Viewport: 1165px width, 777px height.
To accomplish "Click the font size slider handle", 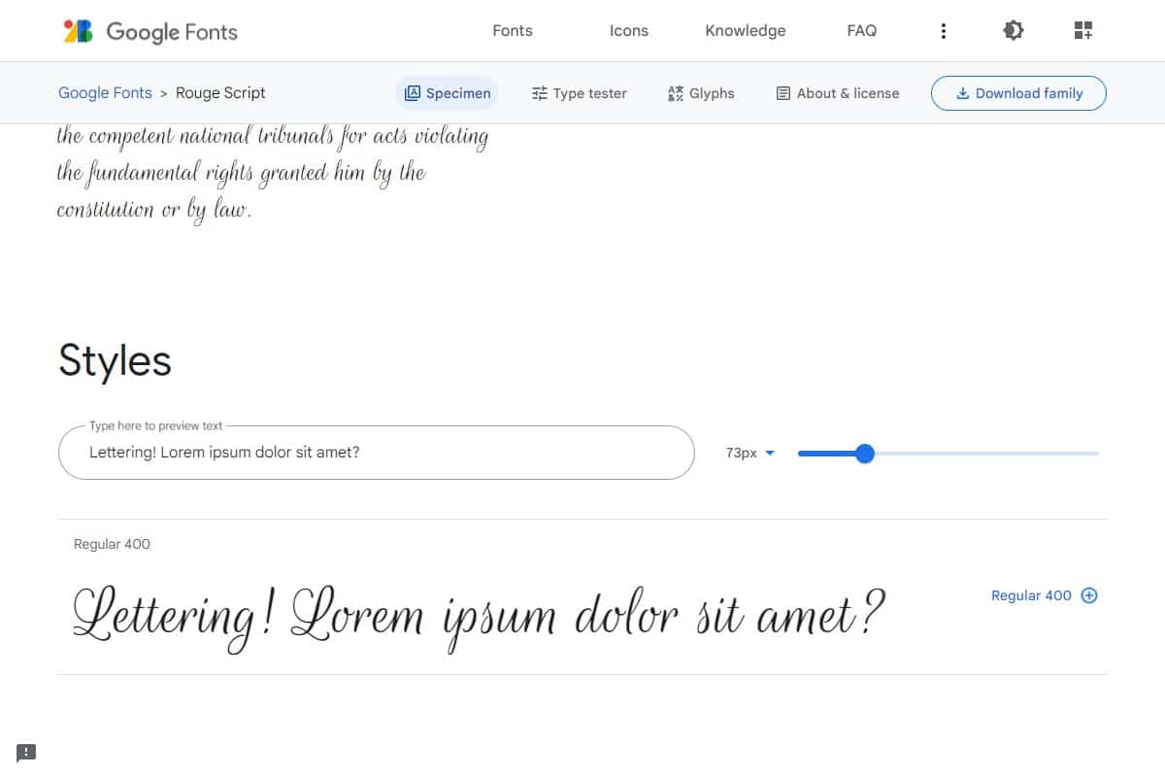I will point(865,454).
